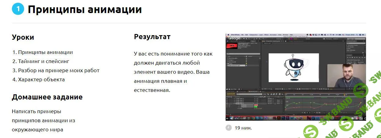The height and width of the screenshot is (138, 381).
Task: Select lesson '4. Характер объекта'
Action: 38,79
